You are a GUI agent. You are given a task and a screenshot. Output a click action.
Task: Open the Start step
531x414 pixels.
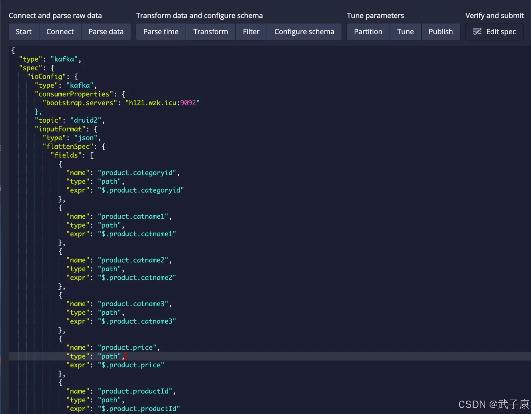24,32
